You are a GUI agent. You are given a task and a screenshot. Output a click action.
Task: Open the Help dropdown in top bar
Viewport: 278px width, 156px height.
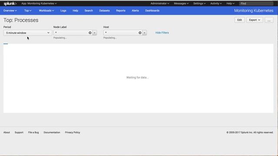point(230,3)
